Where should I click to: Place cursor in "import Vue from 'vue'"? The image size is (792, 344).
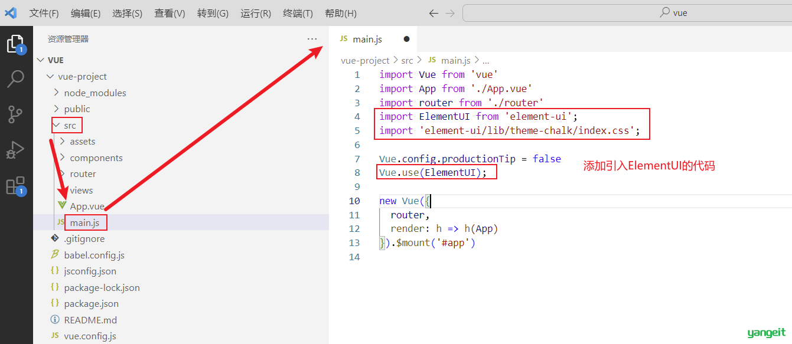[x=439, y=74]
